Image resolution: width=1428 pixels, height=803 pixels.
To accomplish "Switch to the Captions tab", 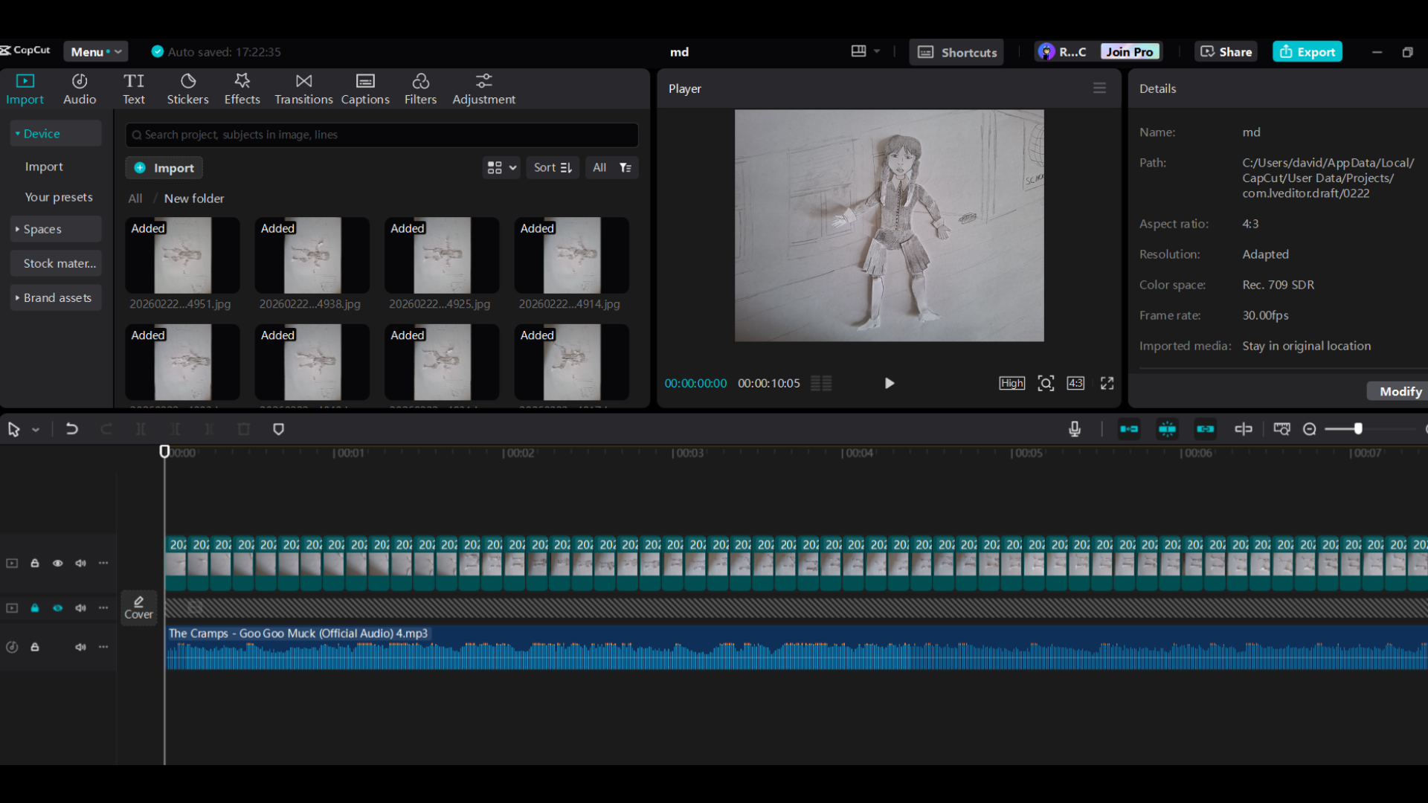I will (x=365, y=88).
